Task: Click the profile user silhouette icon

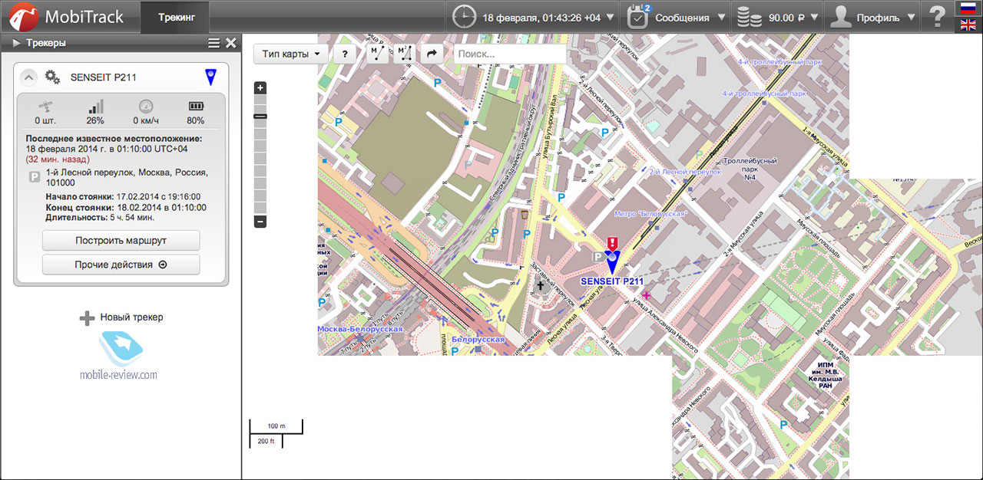Action: tap(842, 17)
